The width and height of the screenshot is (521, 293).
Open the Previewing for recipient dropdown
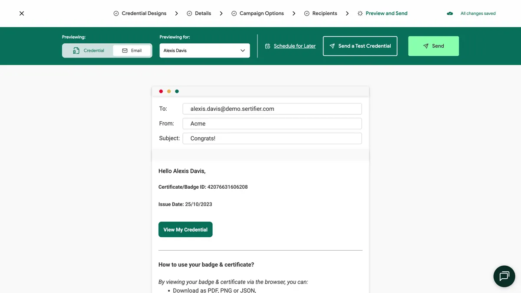click(x=204, y=50)
